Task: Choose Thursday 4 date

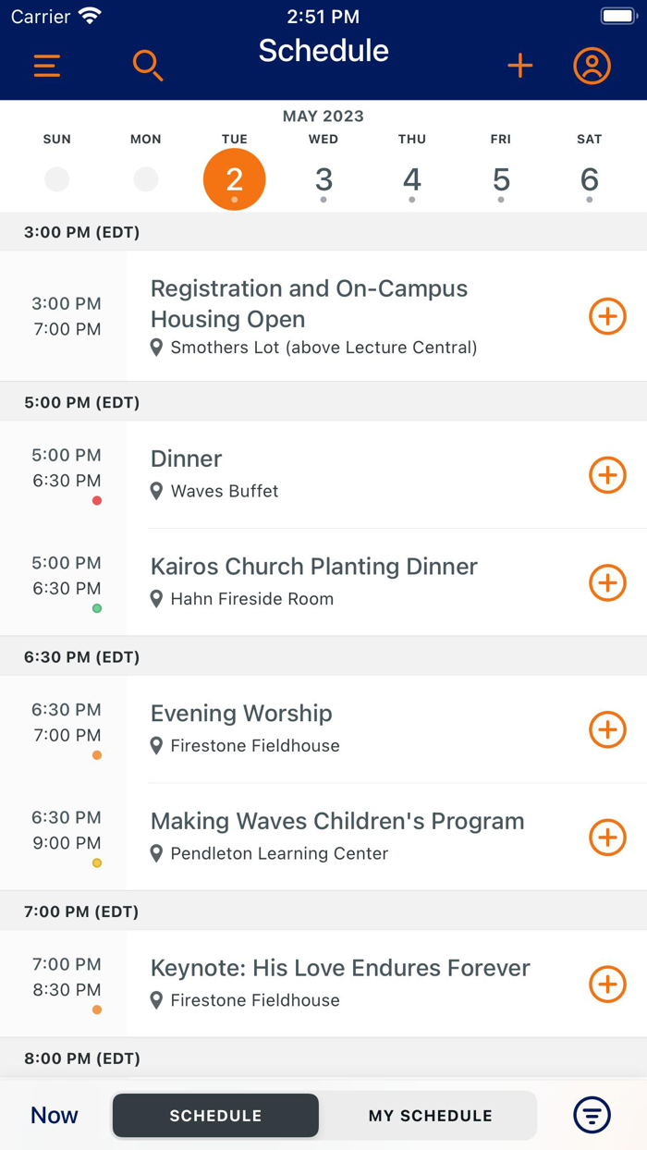Action: pos(412,179)
